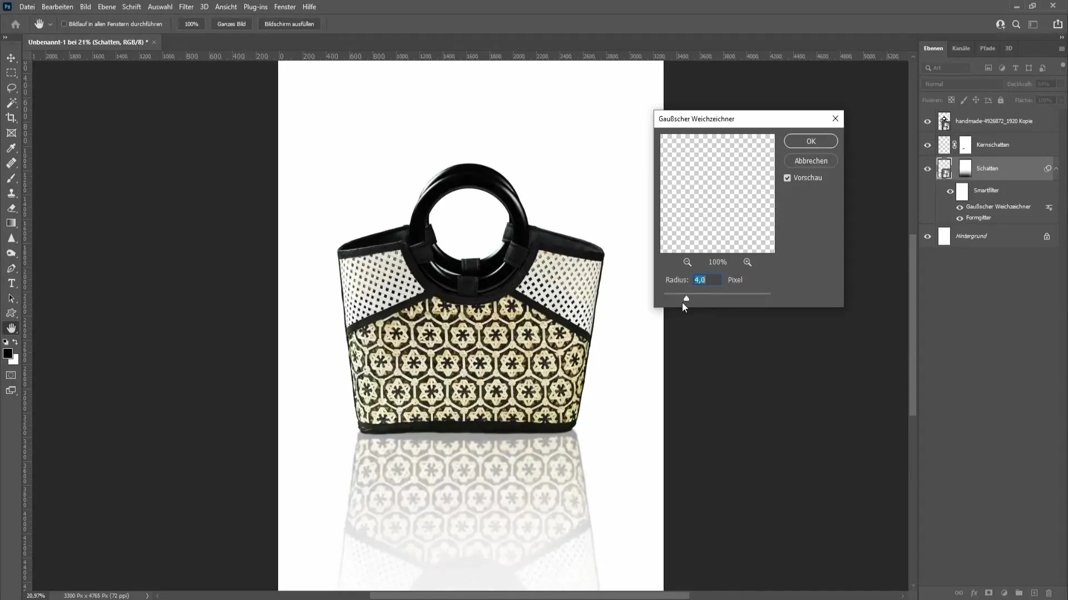Select the Magic Wand tool
1068x600 pixels.
tap(11, 103)
